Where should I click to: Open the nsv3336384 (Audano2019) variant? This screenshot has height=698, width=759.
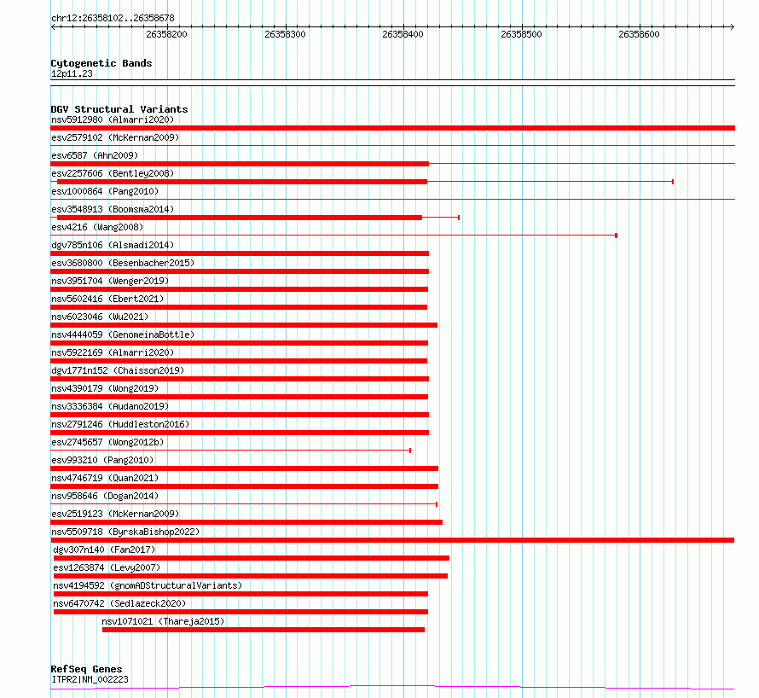[110, 406]
